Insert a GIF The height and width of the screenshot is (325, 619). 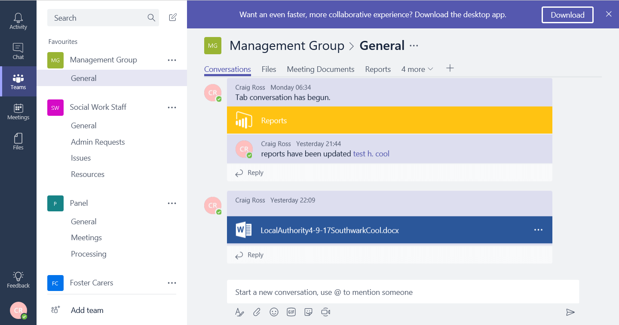click(291, 312)
